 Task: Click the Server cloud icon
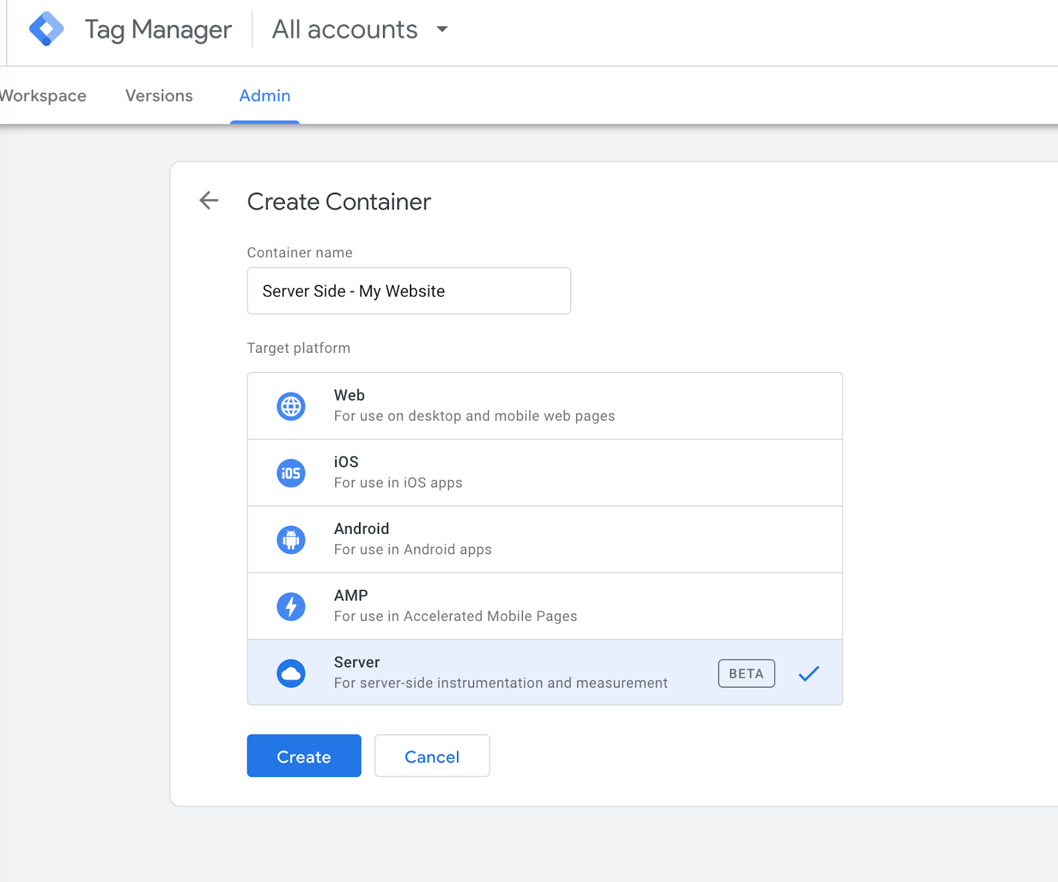coord(291,673)
